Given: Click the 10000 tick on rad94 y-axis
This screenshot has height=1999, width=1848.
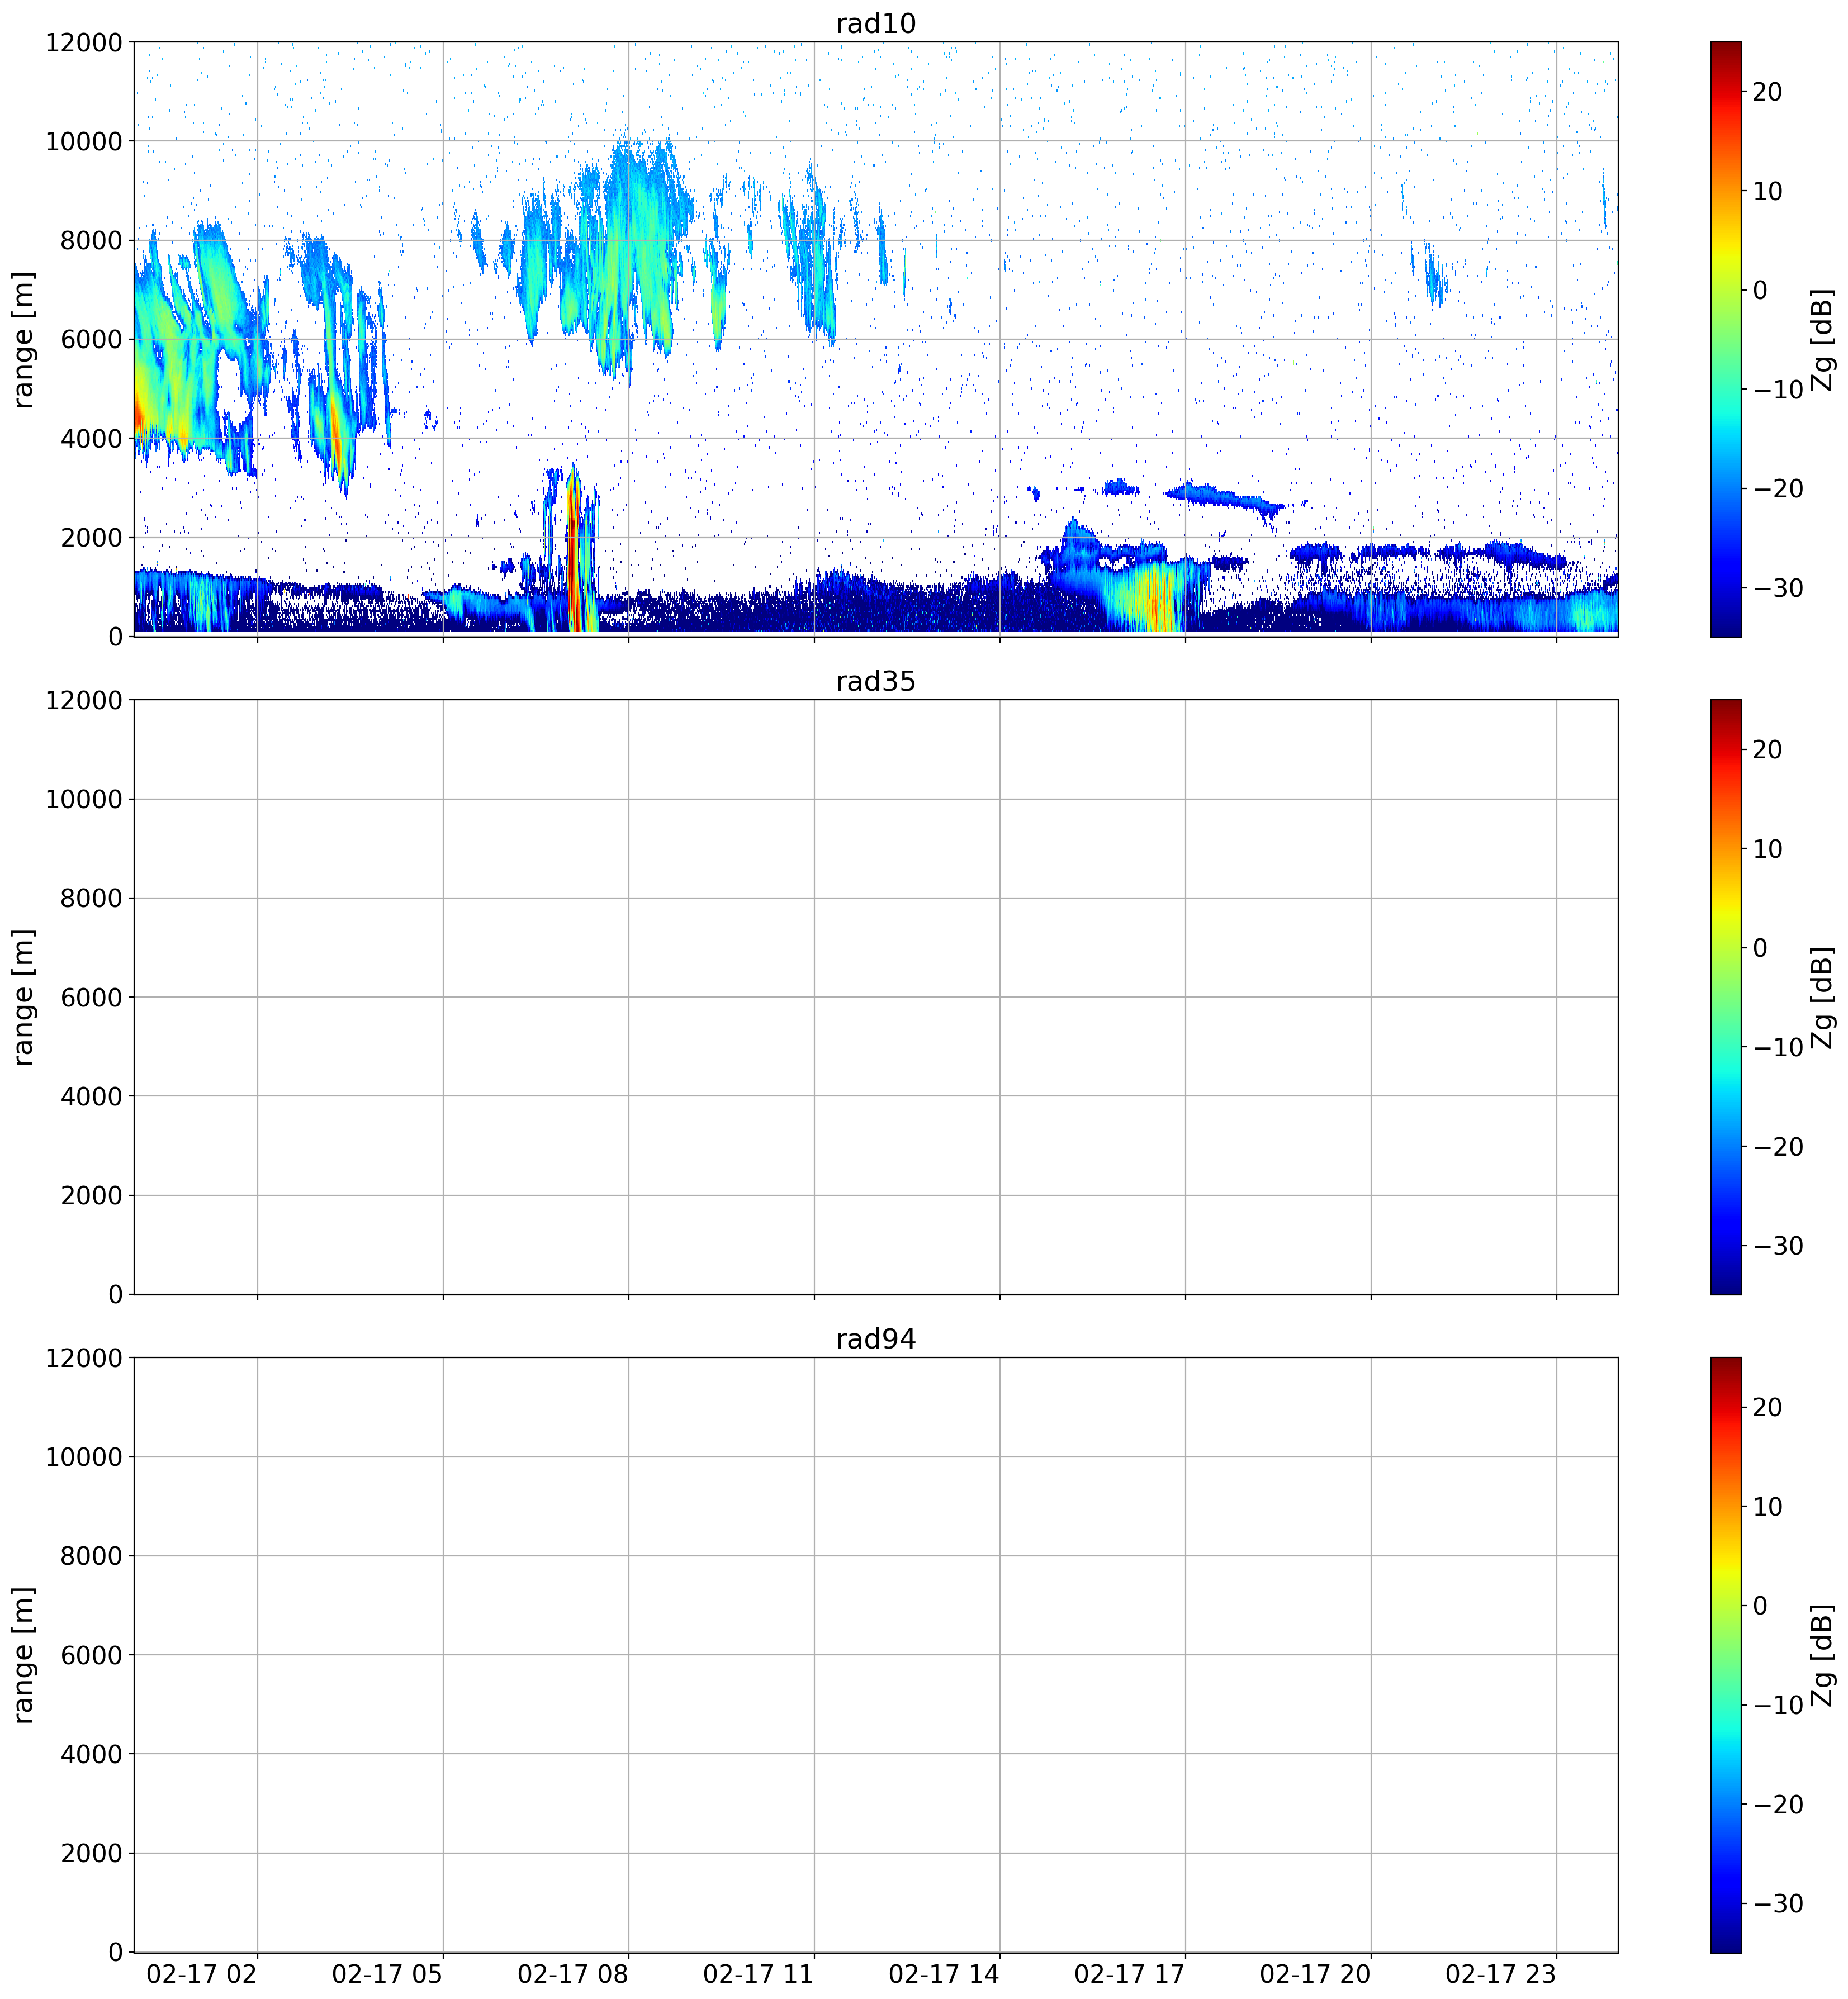Looking at the screenshot, I should point(83,1456).
